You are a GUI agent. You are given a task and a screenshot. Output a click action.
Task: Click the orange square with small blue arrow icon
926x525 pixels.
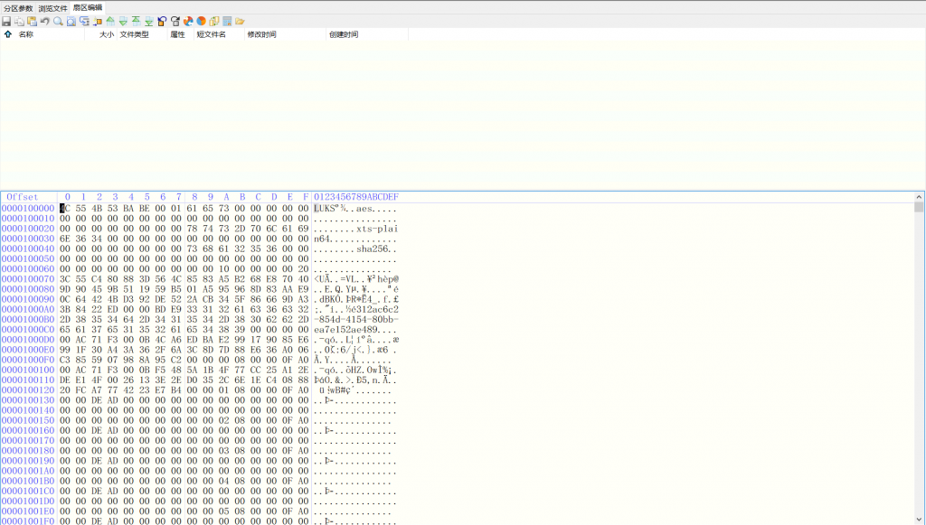97,22
